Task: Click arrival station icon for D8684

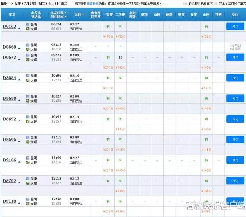Action: (x=28, y=80)
